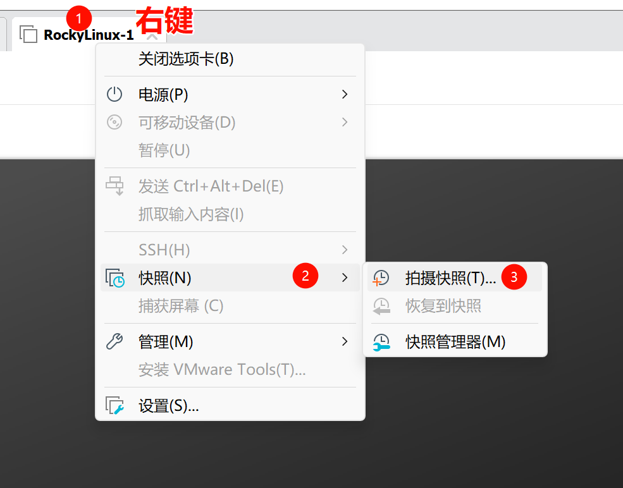Click the snapshot manager wrench-clock icon

pyautogui.click(x=381, y=342)
